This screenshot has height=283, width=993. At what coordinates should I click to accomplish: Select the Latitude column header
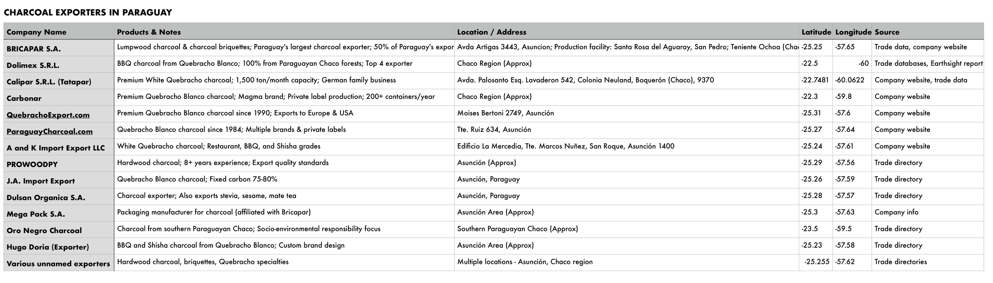click(816, 32)
